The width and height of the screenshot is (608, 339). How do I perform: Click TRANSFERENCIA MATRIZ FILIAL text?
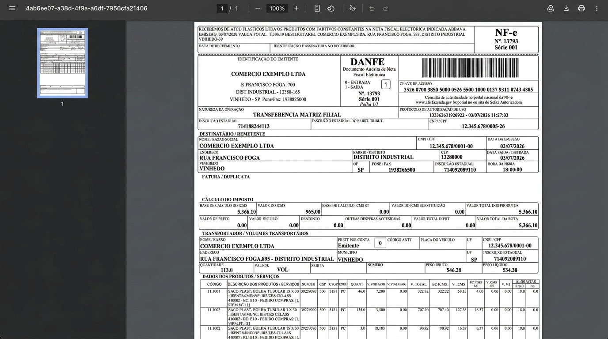(297, 115)
